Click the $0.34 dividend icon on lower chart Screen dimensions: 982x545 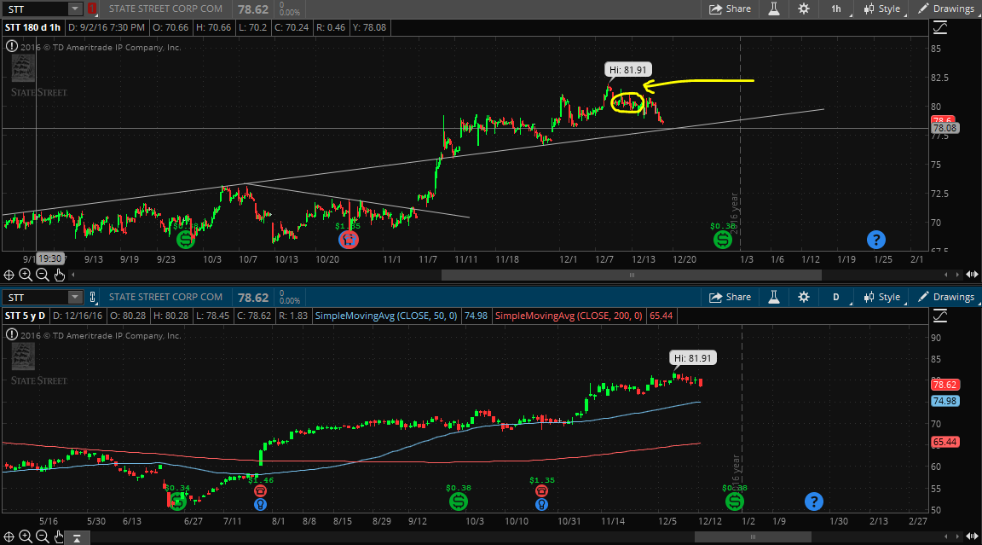click(177, 502)
